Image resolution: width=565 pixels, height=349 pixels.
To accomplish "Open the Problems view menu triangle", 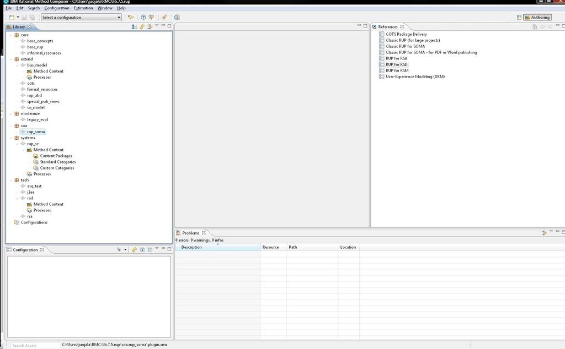I will pyautogui.click(x=551, y=231).
